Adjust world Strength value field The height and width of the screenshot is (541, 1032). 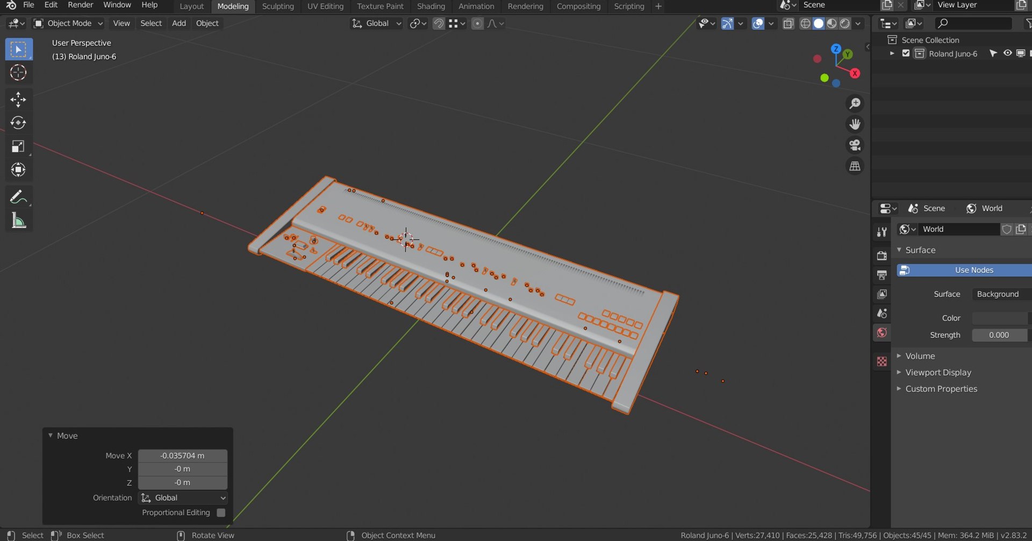(1000, 335)
